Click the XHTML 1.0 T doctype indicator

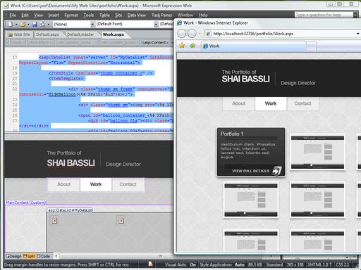click(x=319, y=264)
